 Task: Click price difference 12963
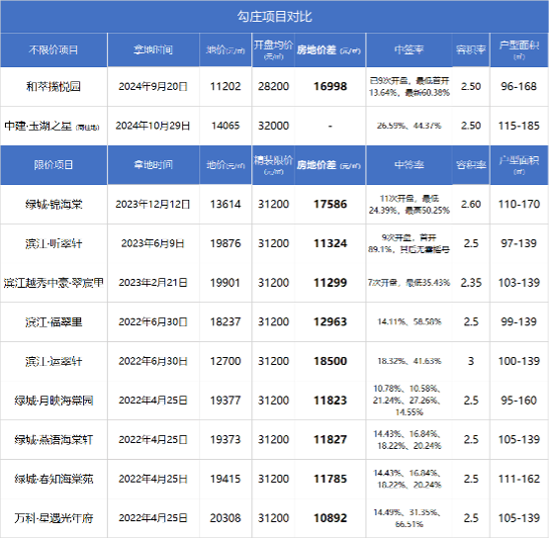(x=330, y=322)
